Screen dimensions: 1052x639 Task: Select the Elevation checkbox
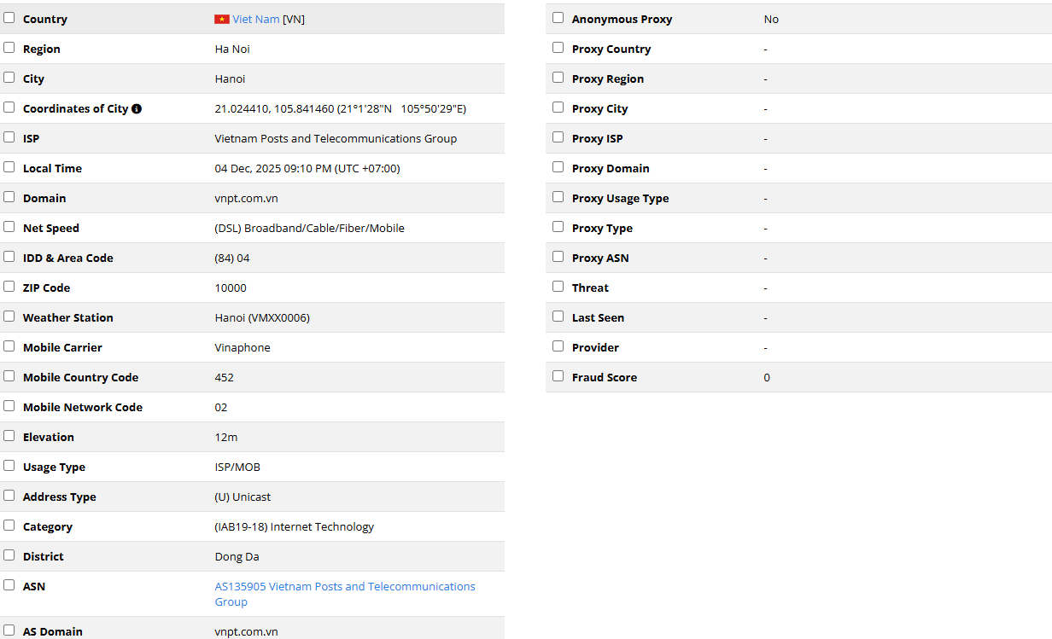click(x=9, y=436)
